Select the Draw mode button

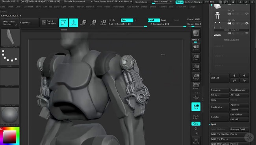click(x=73, y=22)
